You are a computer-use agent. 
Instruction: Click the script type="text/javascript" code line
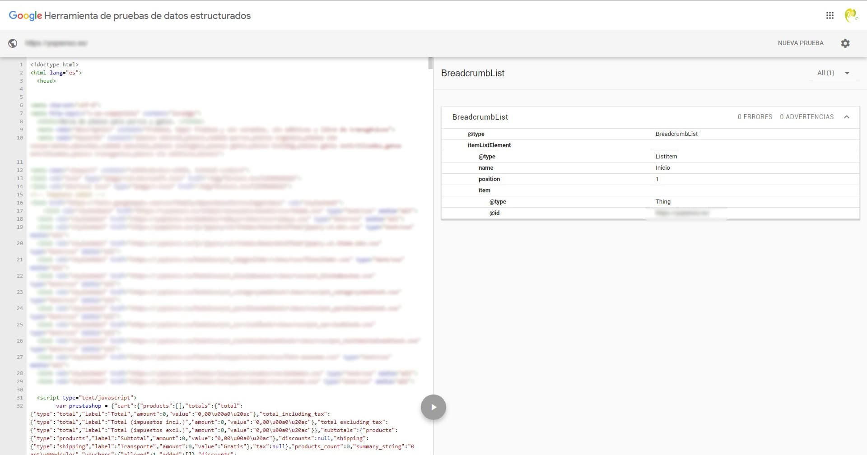click(x=87, y=398)
